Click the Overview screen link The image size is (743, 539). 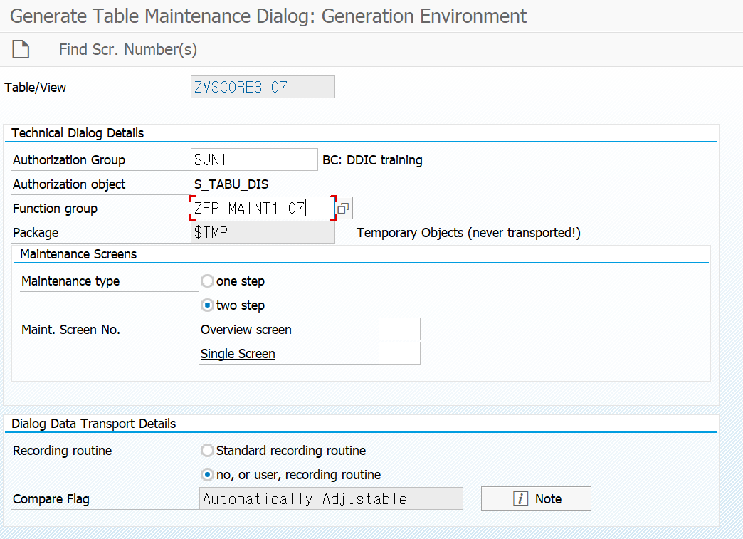(x=246, y=330)
